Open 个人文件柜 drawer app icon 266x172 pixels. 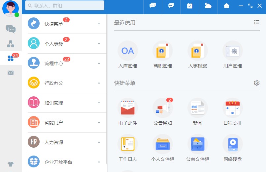click(162, 144)
